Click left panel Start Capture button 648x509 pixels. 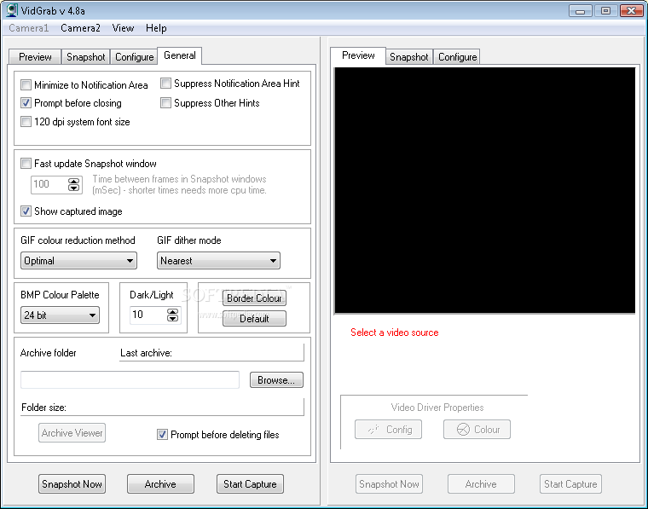(x=250, y=484)
